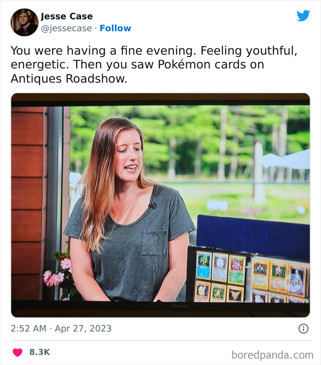Click the pocket on the gray t-shirt
Image resolution: width=321 pixels, height=365 pixels.
coord(154,243)
